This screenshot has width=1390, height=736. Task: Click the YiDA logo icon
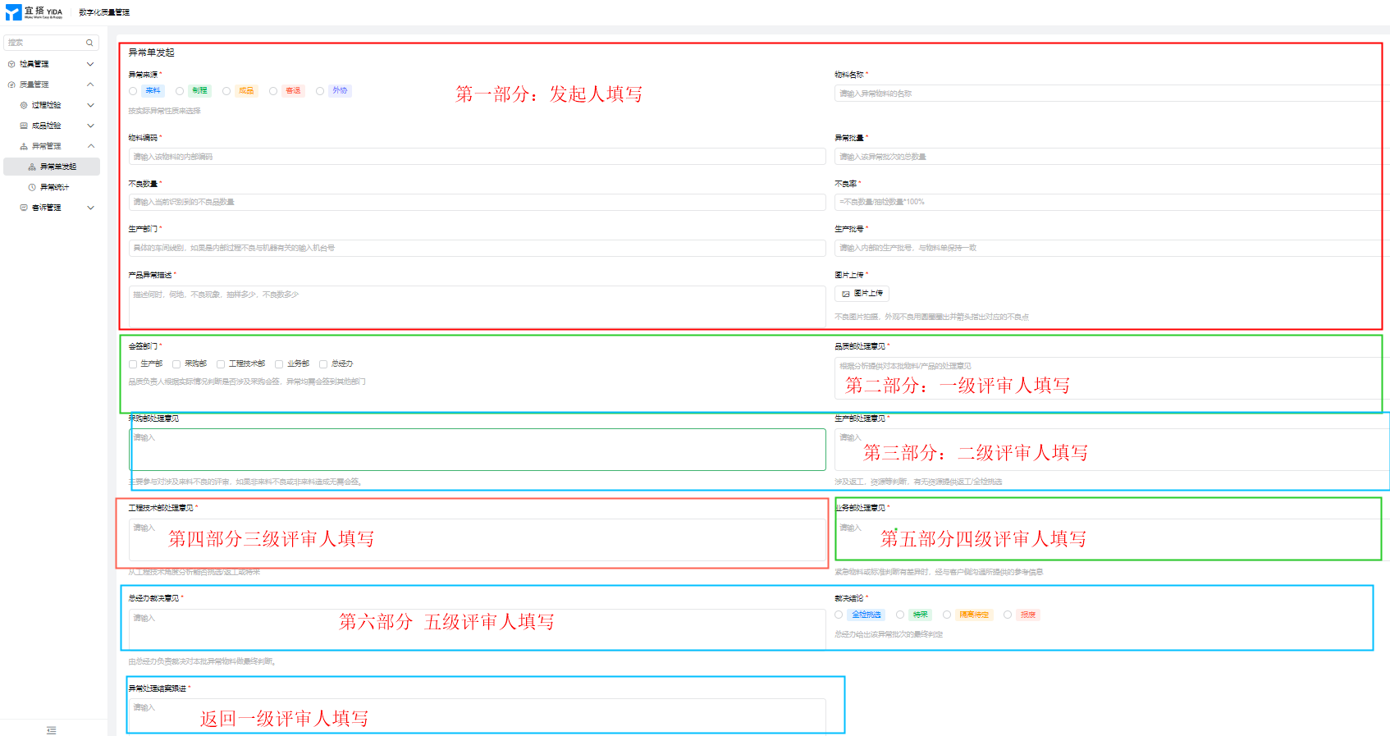click(x=13, y=12)
